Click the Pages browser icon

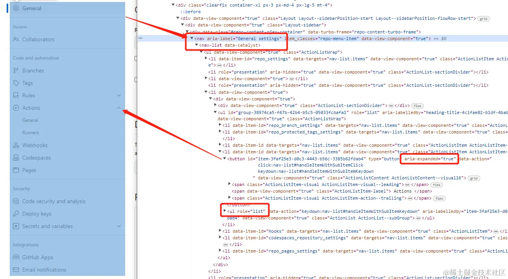tap(16, 170)
